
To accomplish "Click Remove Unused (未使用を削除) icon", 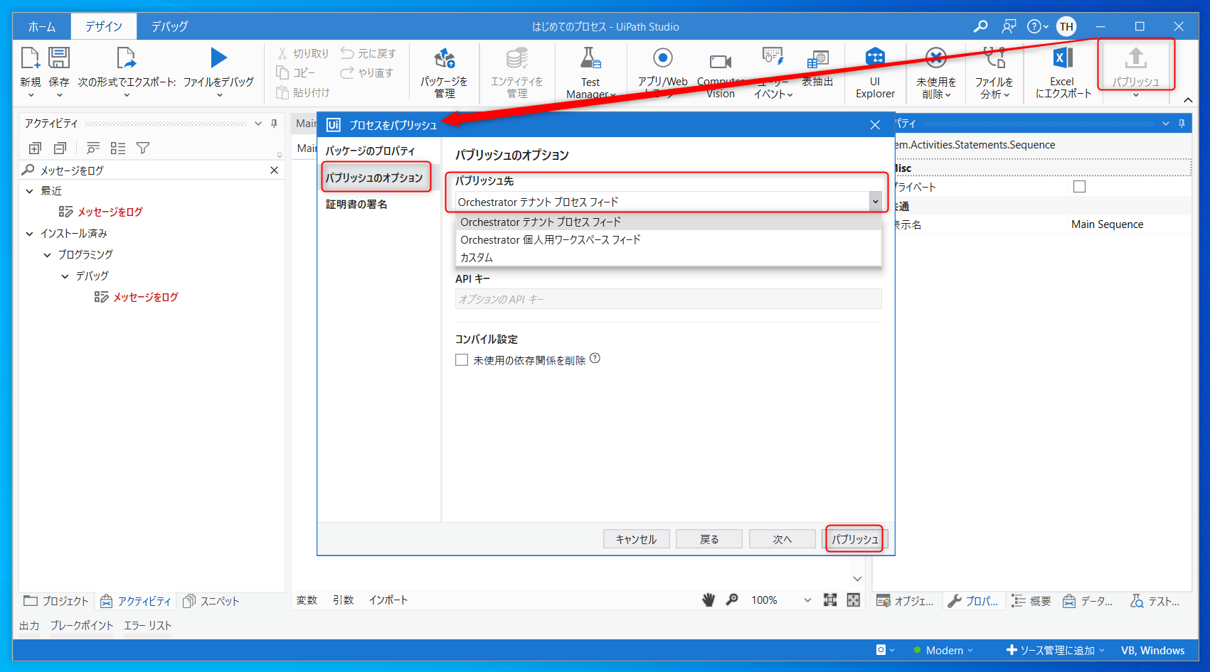I will point(936,58).
